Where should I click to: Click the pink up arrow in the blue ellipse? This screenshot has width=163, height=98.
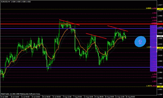pyautogui.click(x=140, y=42)
